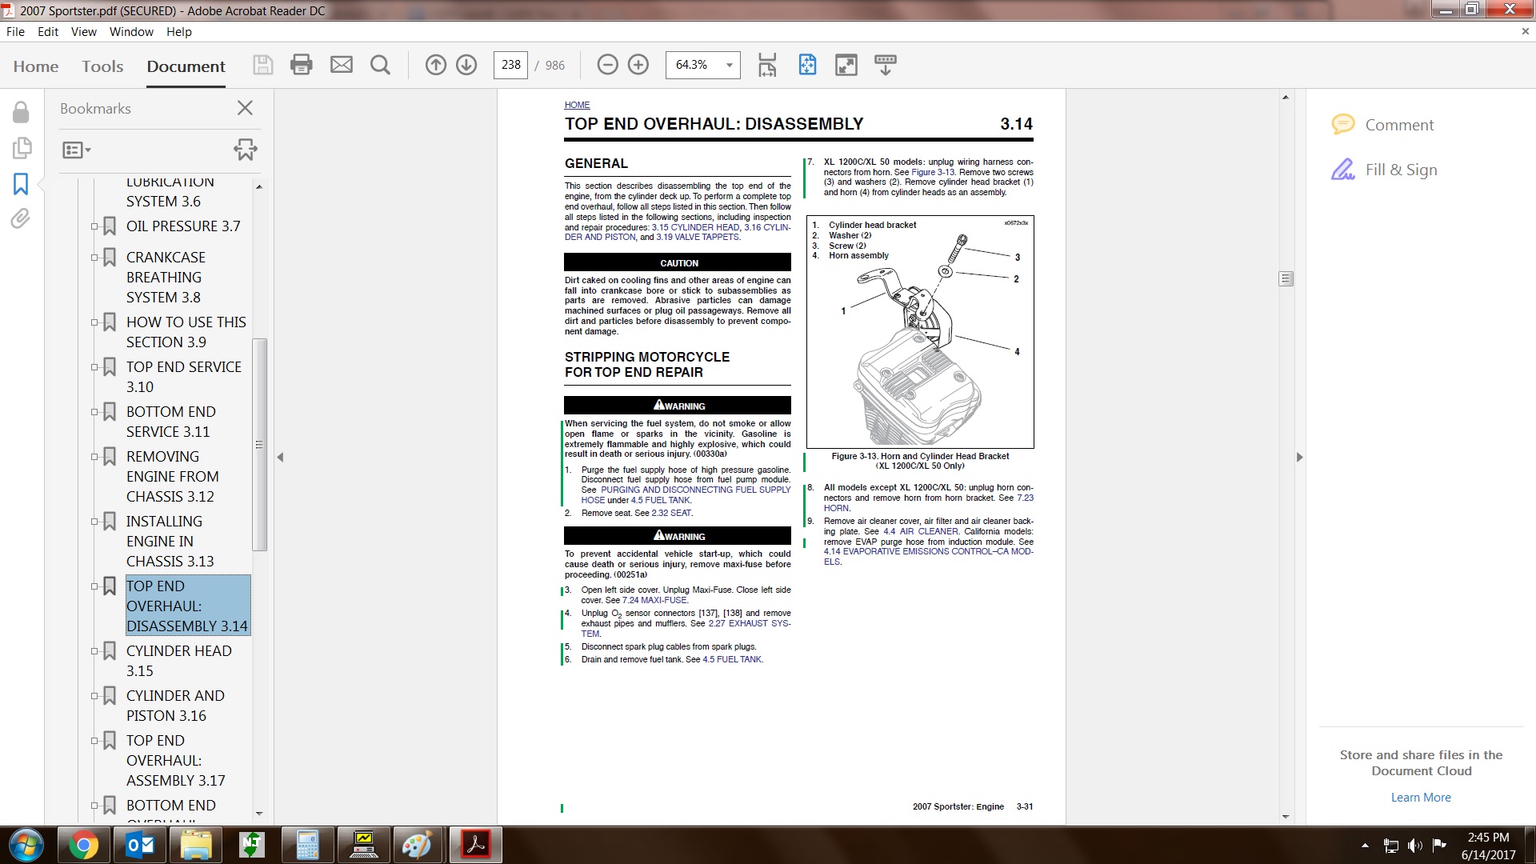Click Learn More about Document Cloud
This screenshot has height=864, width=1536.
[1420, 797]
